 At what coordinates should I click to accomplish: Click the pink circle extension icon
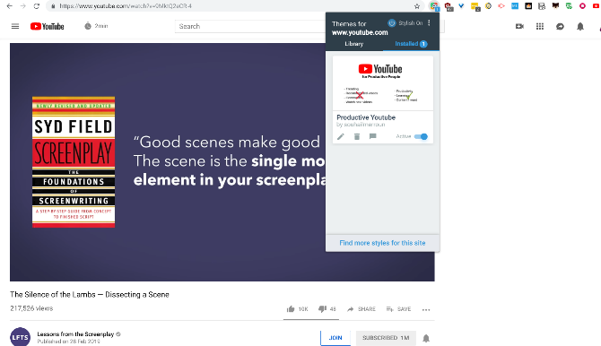582,6
